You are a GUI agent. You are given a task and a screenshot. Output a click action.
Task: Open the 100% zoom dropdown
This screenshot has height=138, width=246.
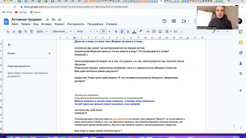(42, 31)
